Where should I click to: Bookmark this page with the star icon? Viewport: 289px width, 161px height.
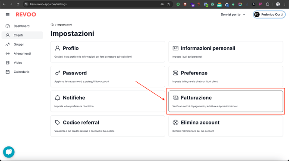[x=169, y=4]
